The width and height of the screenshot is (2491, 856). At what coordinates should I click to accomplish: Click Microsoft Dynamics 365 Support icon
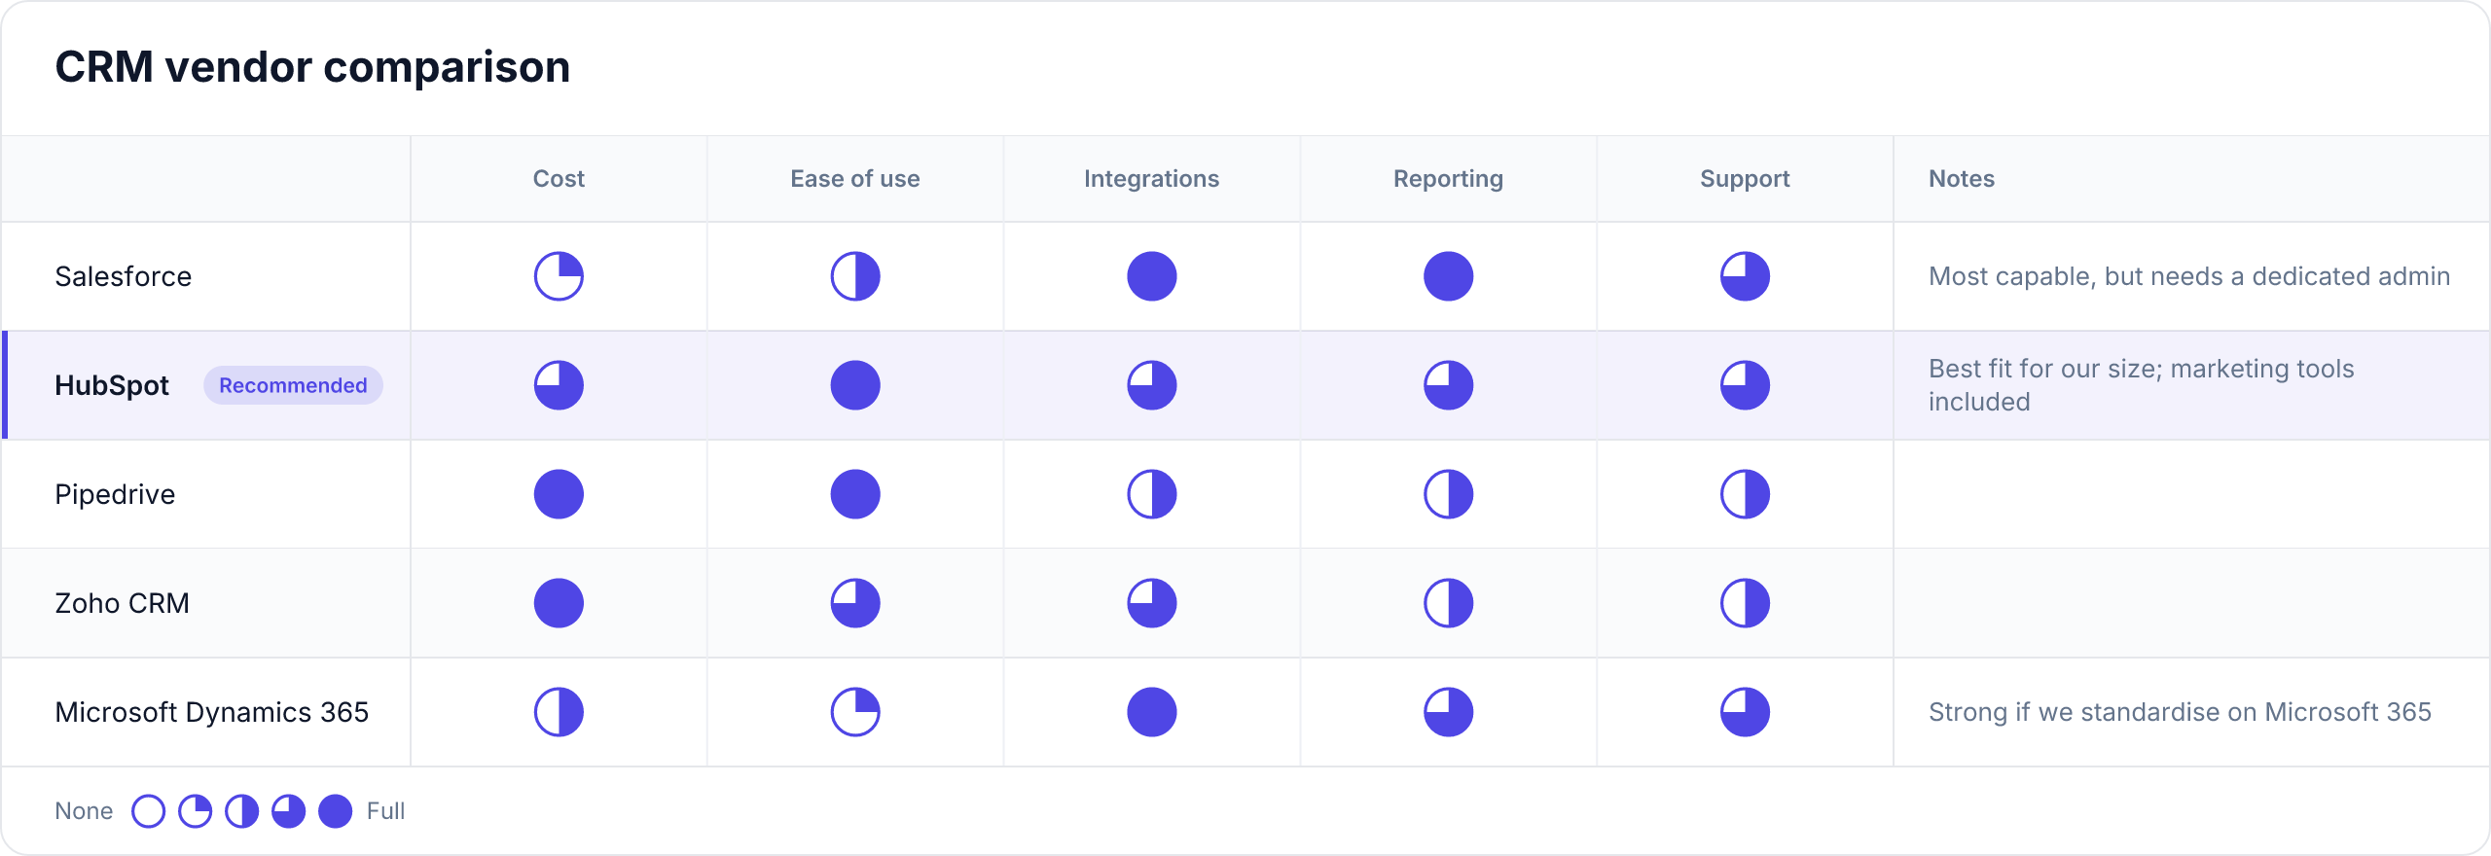click(1746, 712)
